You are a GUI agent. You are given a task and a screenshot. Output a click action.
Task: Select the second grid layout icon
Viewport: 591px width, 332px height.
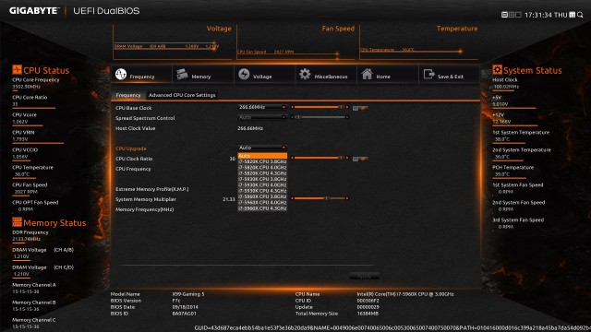click(x=512, y=15)
